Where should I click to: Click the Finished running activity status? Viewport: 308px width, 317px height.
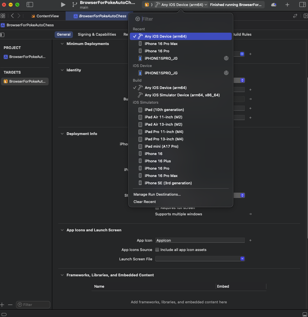236,5
